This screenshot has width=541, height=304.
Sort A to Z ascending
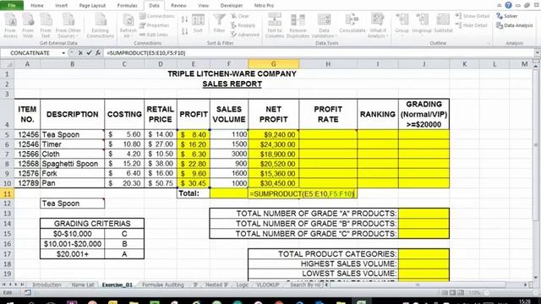(184, 19)
